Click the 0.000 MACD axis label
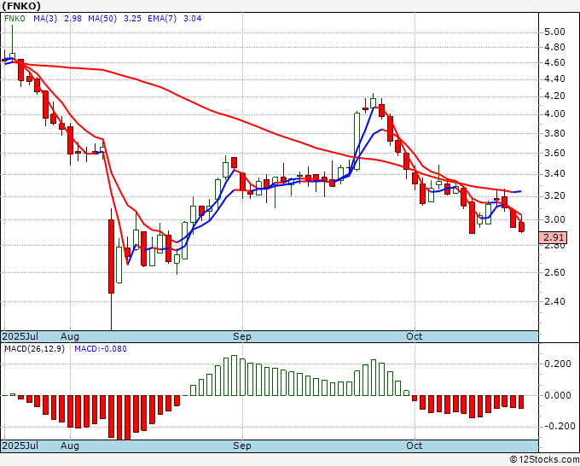This screenshot has width=580, height=466. point(558,395)
